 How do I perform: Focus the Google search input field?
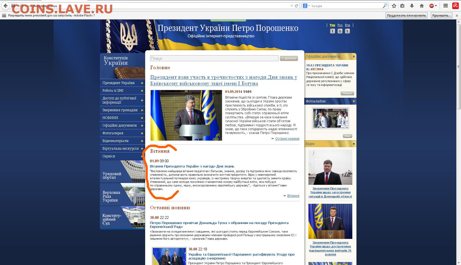click(x=346, y=6)
